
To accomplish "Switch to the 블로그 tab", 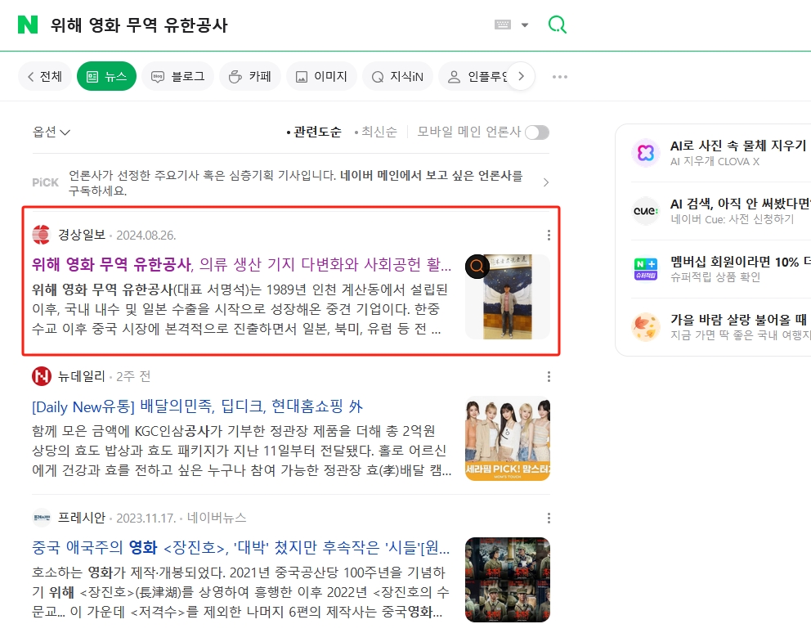I will coord(178,77).
